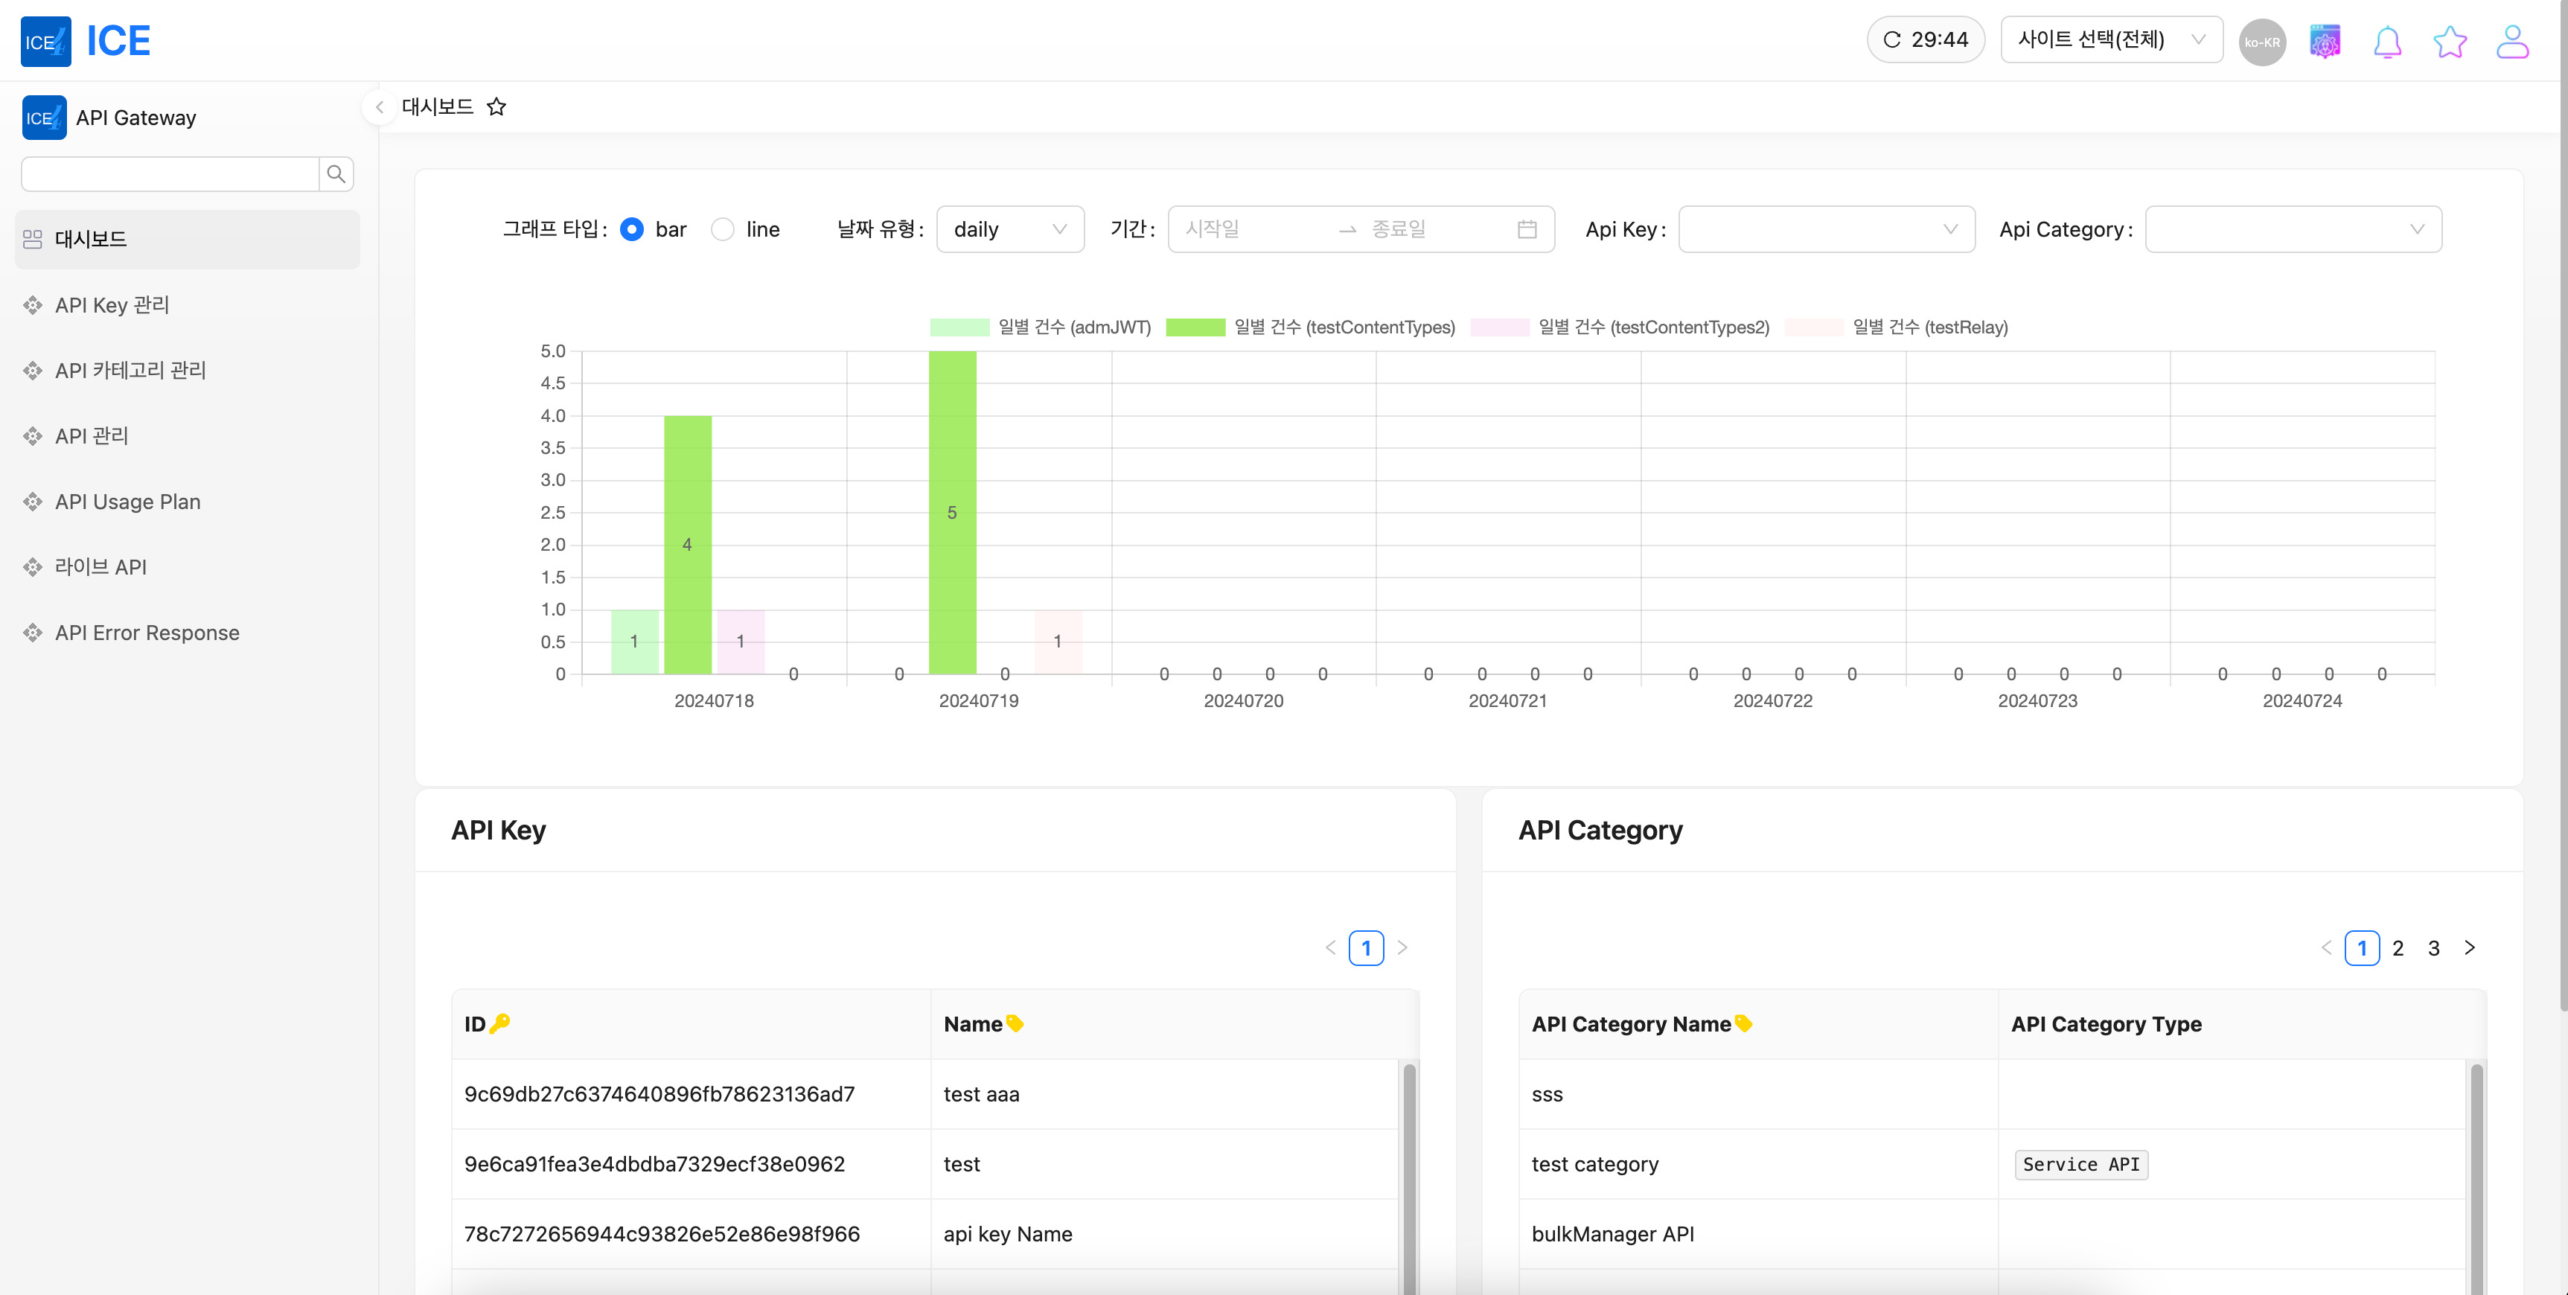Image resolution: width=2568 pixels, height=1295 pixels.
Task: Open the daily date type dropdown
Action: point(1009,228)
